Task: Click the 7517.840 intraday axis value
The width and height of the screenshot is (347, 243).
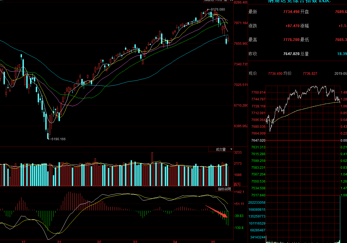Action: [x=258, y=195]
